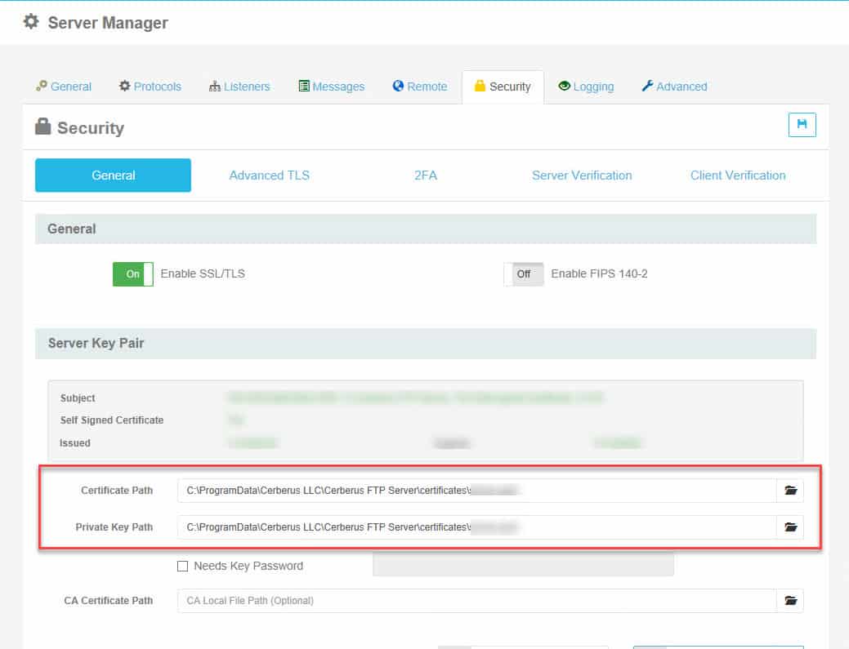849x649 pixels.
Task: Browse for Certificate Path using folder icon
Action: pos(789,491)
